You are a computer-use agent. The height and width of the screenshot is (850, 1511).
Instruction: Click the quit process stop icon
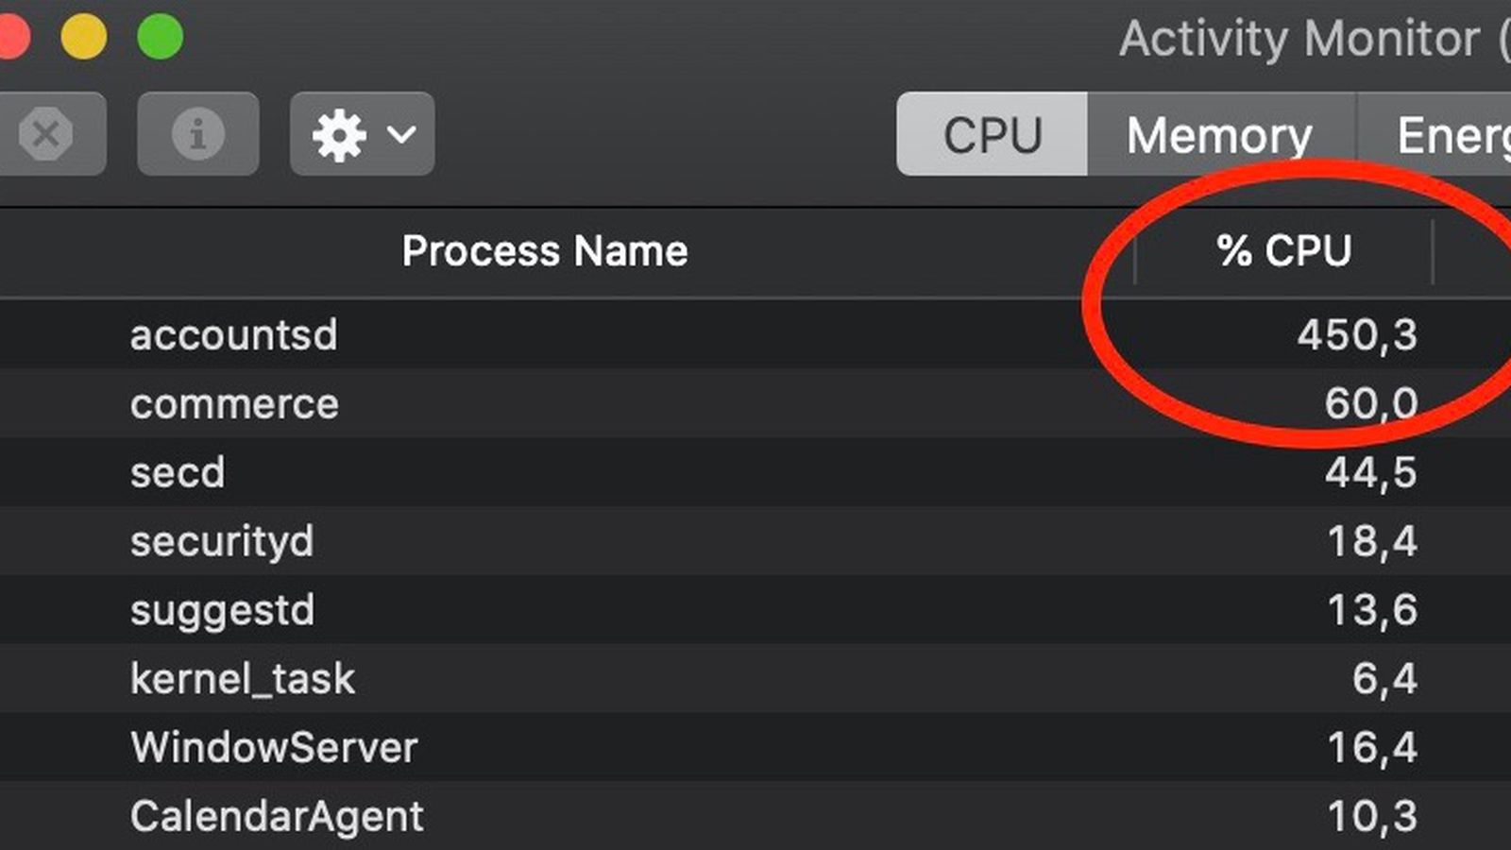tap(45, 134)
